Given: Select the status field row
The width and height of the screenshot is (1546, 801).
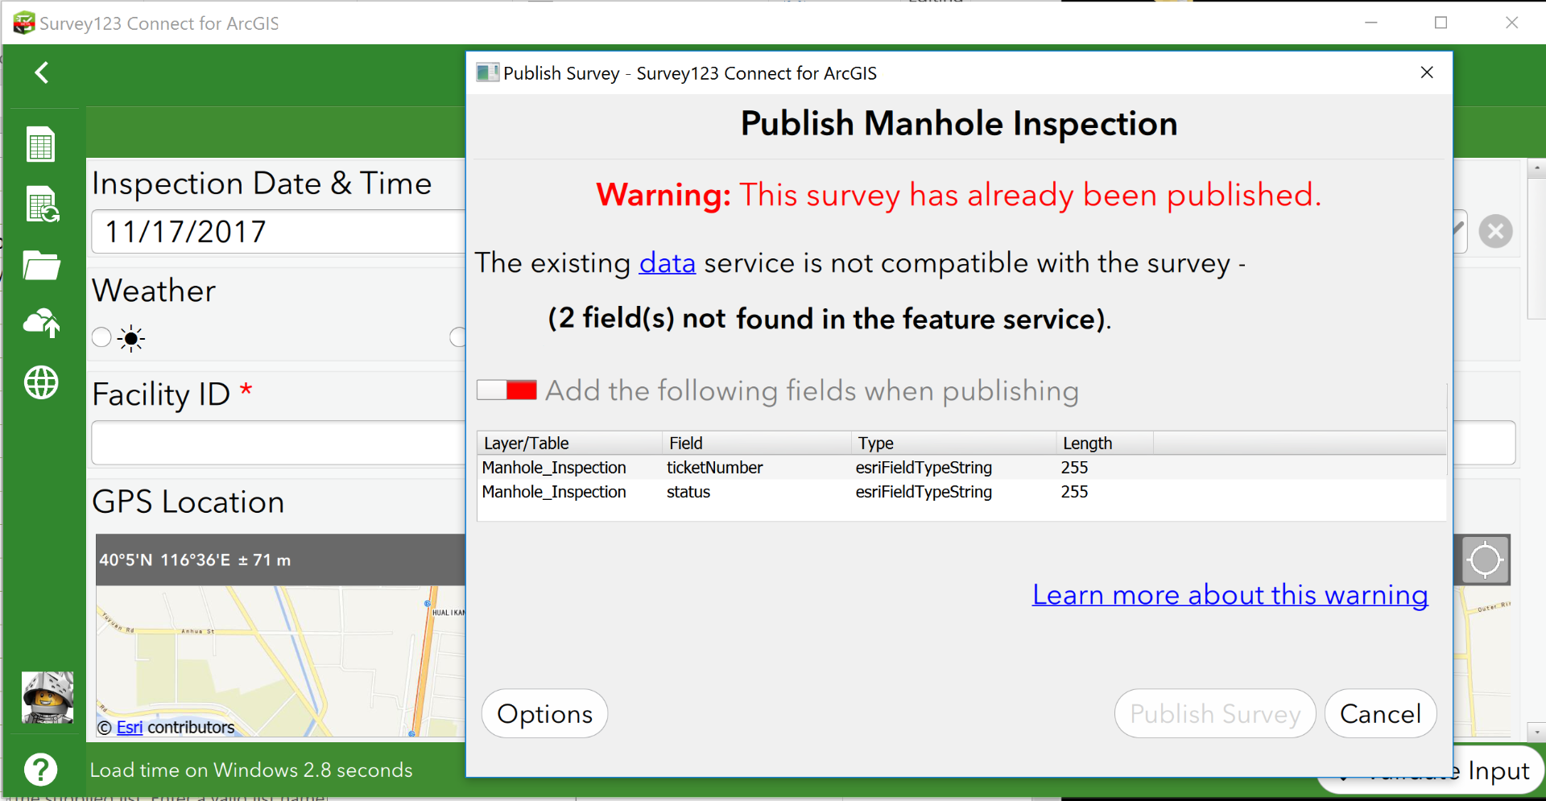Looking at the screenshot, I should [x=961, y=492].
